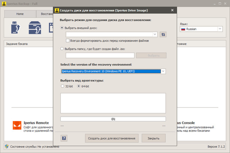The width and height of the screenshot is (230, 153).
Task: Open the Russian language dropdown
Action: tap(220, 29)
